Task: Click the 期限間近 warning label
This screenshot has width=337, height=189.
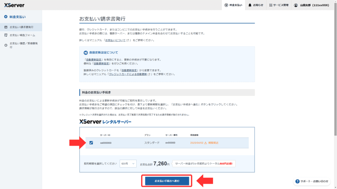Action: 213,143
